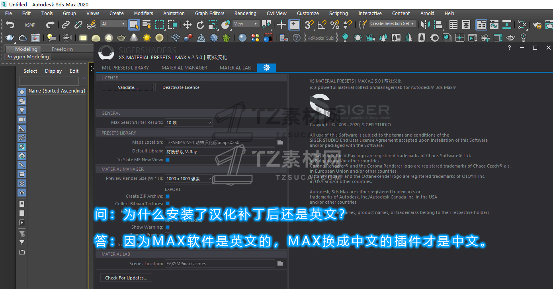Toggle the Show Warning checkbox
This screenshot has height=289, width=553.
tap(167, 227)
